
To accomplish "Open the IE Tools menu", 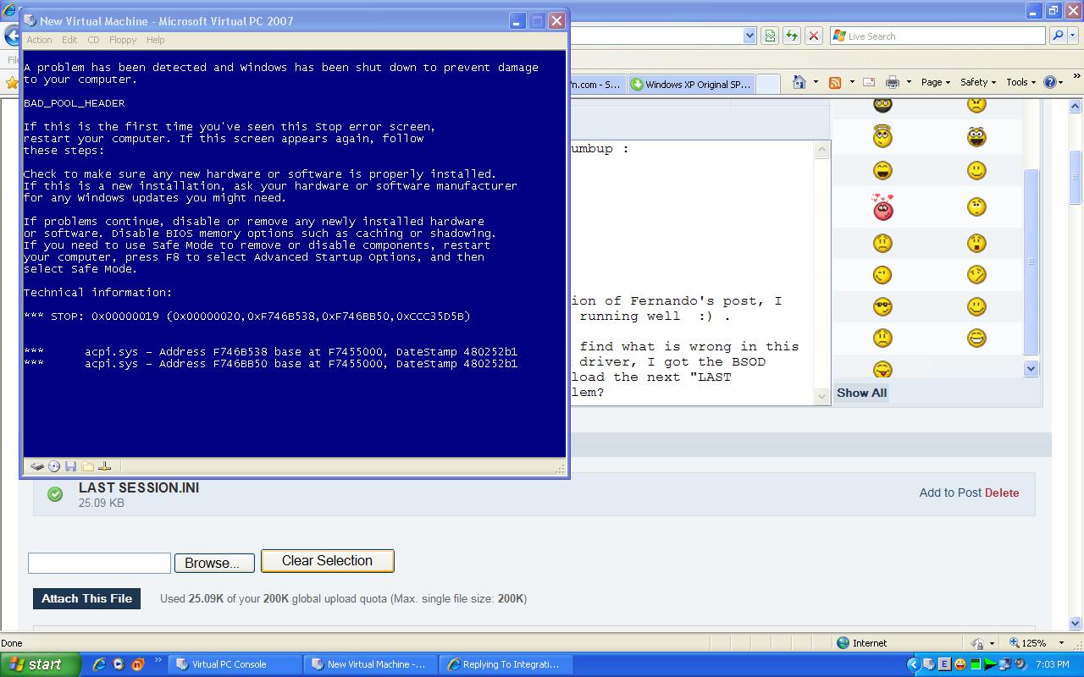I will click(x=1020, y=82).
